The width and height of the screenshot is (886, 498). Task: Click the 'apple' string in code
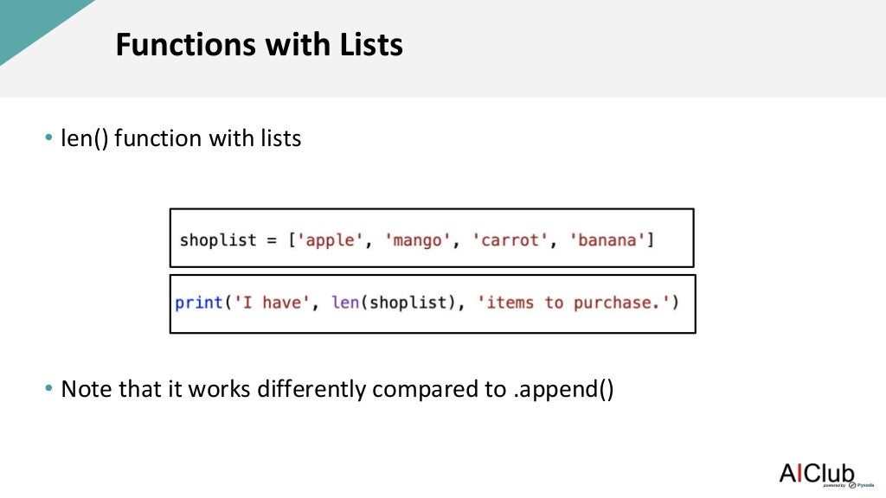(x=329, y=239)
